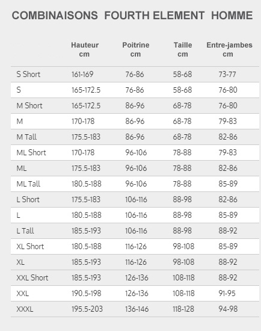Viewport: 261px width, 331px height.
Task: Click inseam value 94-98 in XXXL row
Action: pos(228,309)
